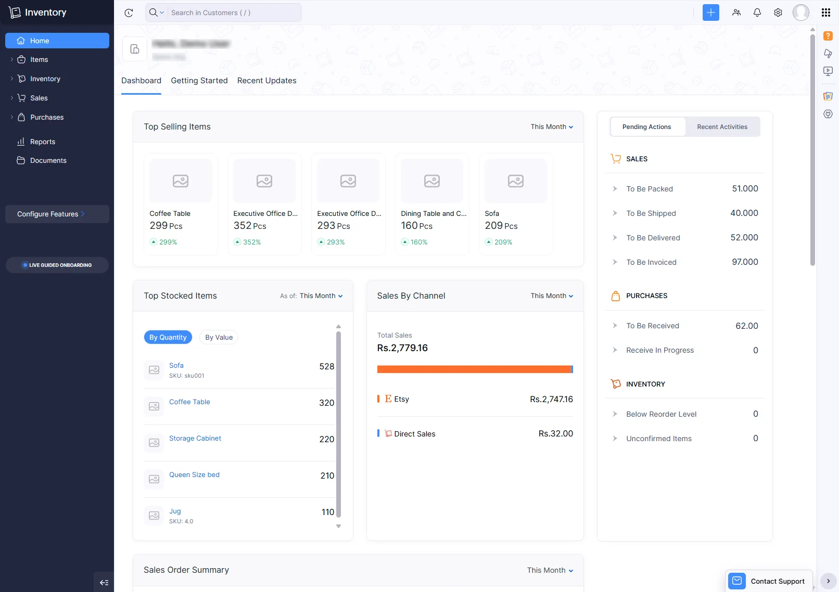Open the notifications bell

[757, 12]
